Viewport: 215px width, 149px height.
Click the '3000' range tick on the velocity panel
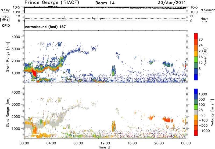pyautogui.click(x=16, y=104)
